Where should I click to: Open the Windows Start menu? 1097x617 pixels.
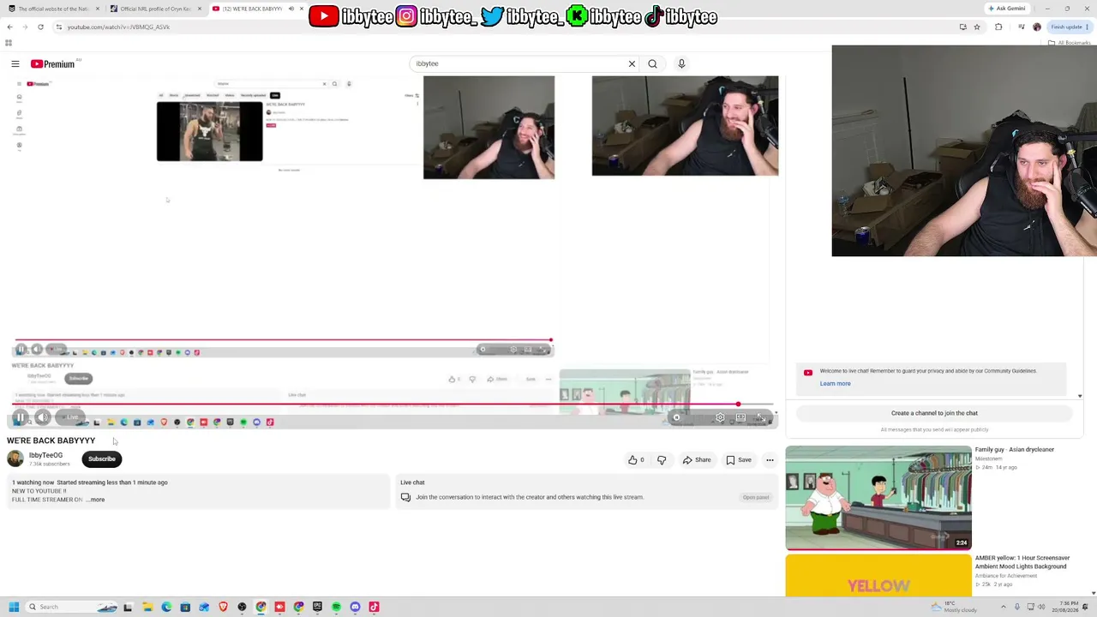(x=14, y=607)
